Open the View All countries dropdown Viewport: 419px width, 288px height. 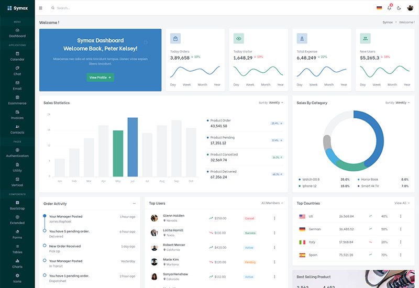402,203
